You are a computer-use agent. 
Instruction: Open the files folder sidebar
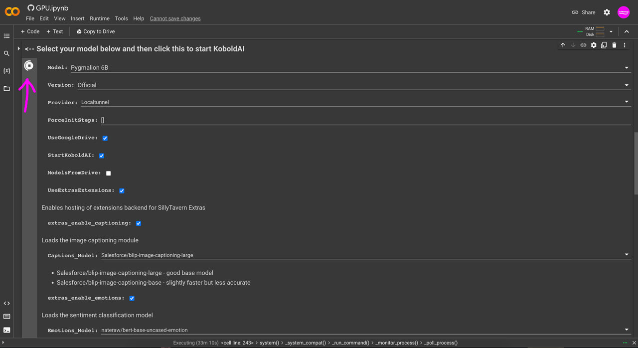pos(6,88)
